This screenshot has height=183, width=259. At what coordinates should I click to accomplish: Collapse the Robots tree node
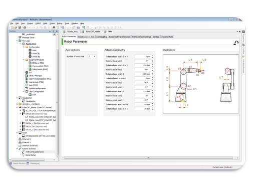pos(17,148)
